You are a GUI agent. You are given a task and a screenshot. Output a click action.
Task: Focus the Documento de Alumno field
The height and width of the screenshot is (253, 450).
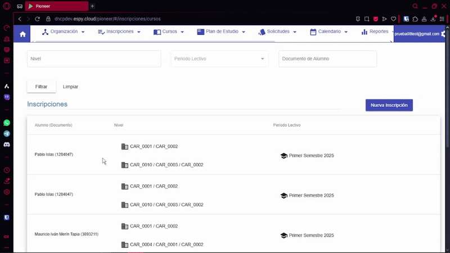327,58
